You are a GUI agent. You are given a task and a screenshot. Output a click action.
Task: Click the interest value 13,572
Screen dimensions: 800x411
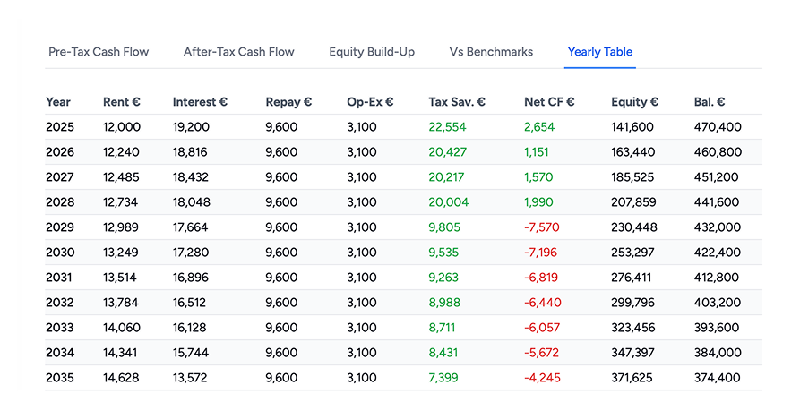point(190,378)
